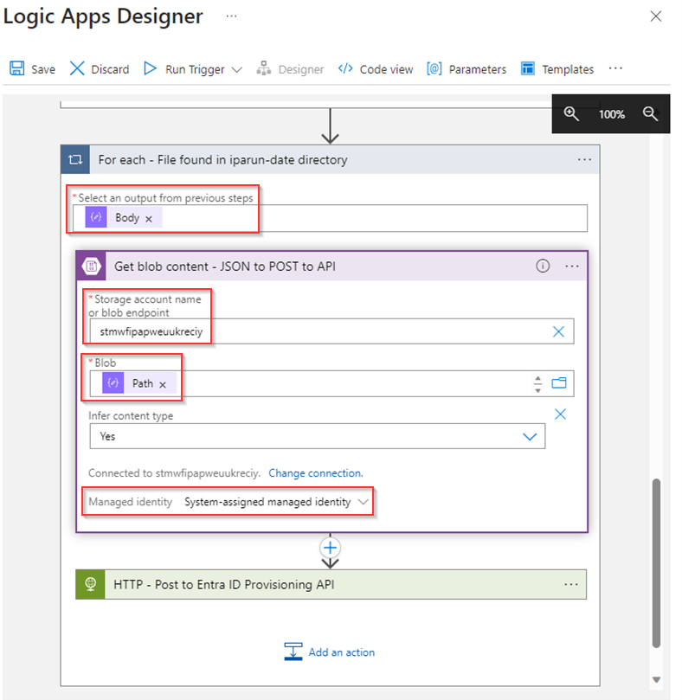Open the Managed identity dropdown
682x700 pixels.
point(364,502)
